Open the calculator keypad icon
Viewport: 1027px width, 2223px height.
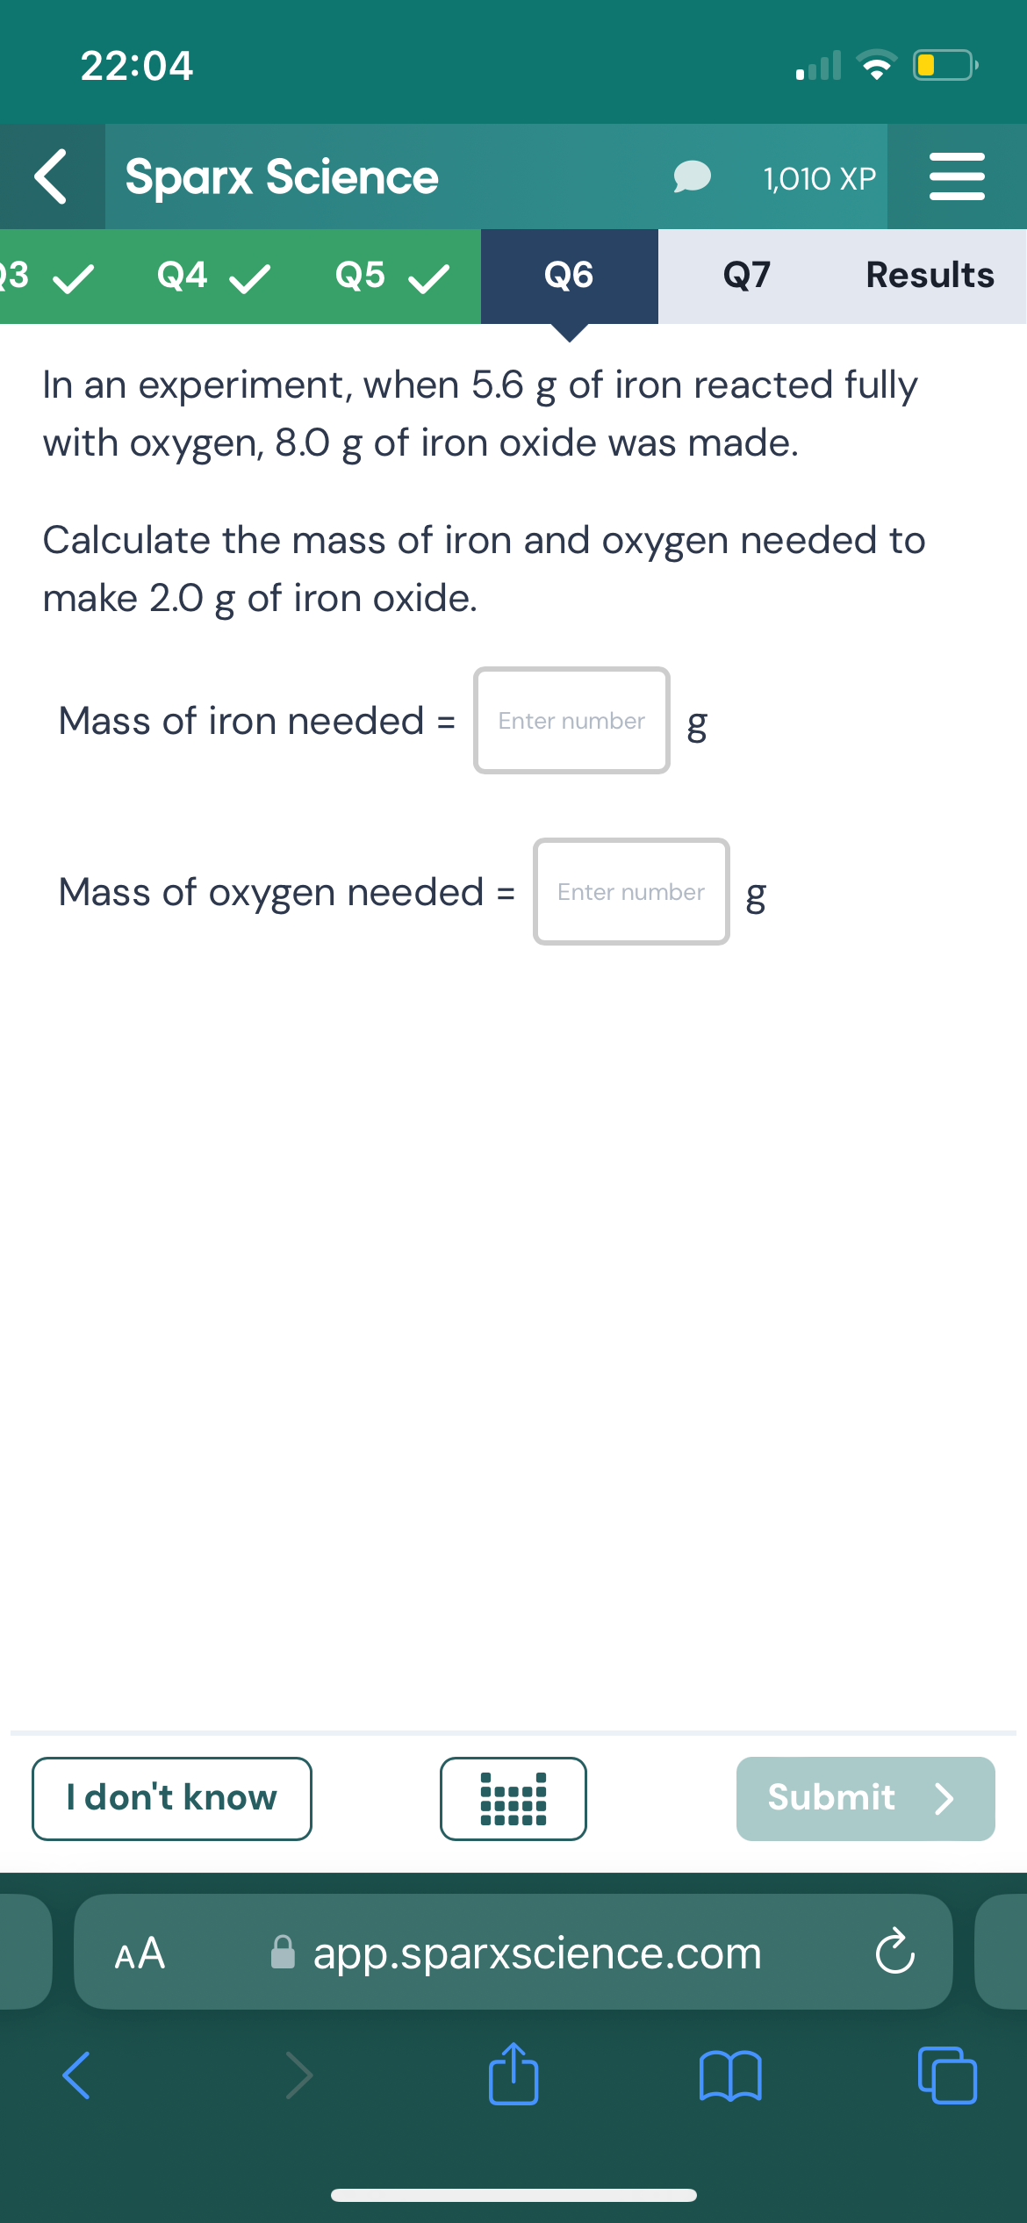click(x=513, y=1798)
